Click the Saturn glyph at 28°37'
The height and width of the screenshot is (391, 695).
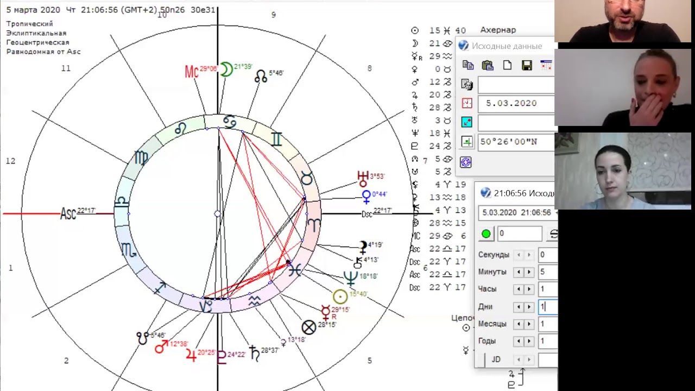254,352
